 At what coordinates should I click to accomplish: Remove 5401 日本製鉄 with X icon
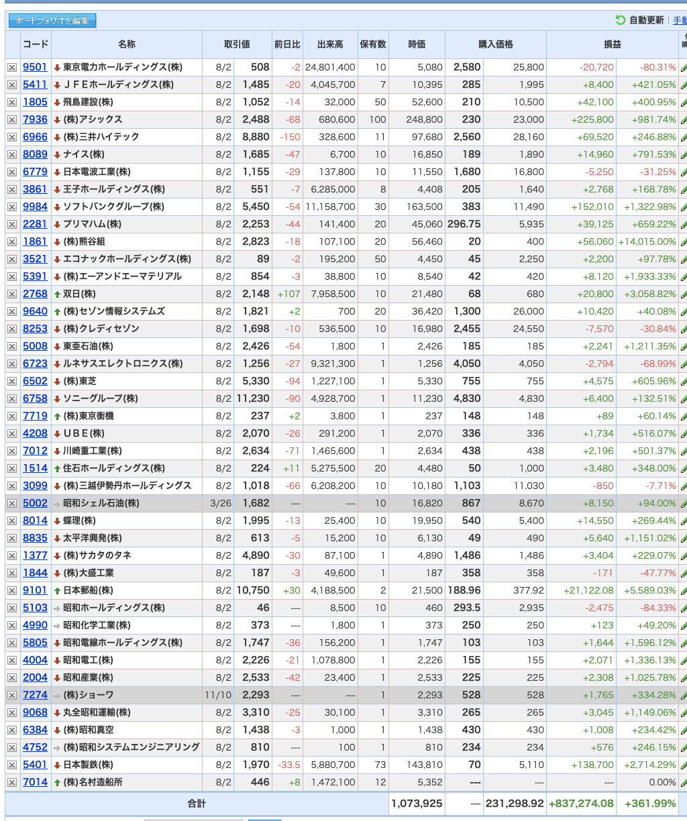point(12,765)
